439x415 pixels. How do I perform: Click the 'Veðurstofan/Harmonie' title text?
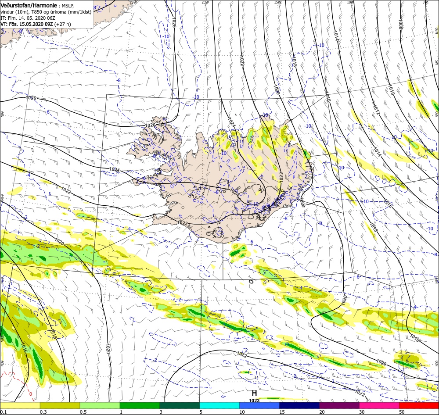29,5
